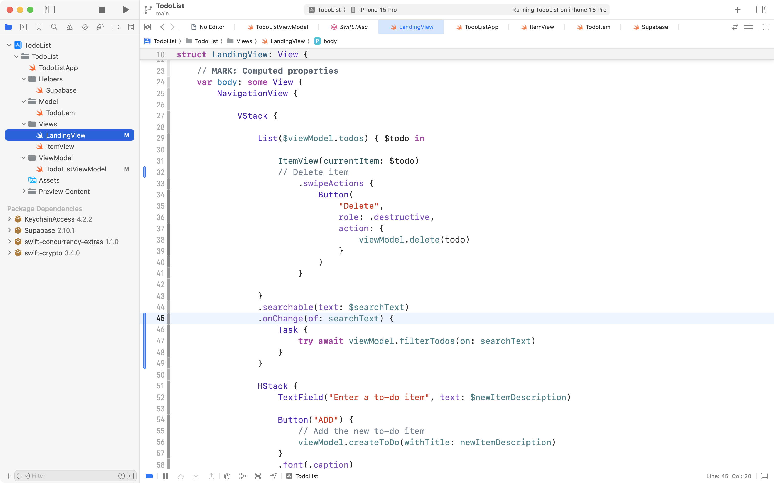774x483 pixels.
Task: Open the Find navigator
Action: (54, 27)
